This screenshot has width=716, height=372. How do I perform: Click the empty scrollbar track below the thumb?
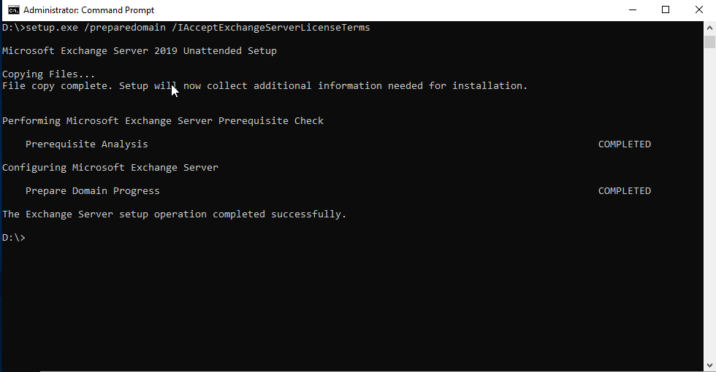point(709,203)
